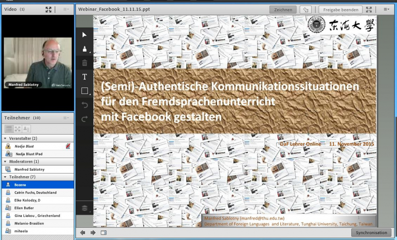Select Nadja Blust host entry
Screen dimensions: 397x240
pyautogui.click(x=38, y=146)
